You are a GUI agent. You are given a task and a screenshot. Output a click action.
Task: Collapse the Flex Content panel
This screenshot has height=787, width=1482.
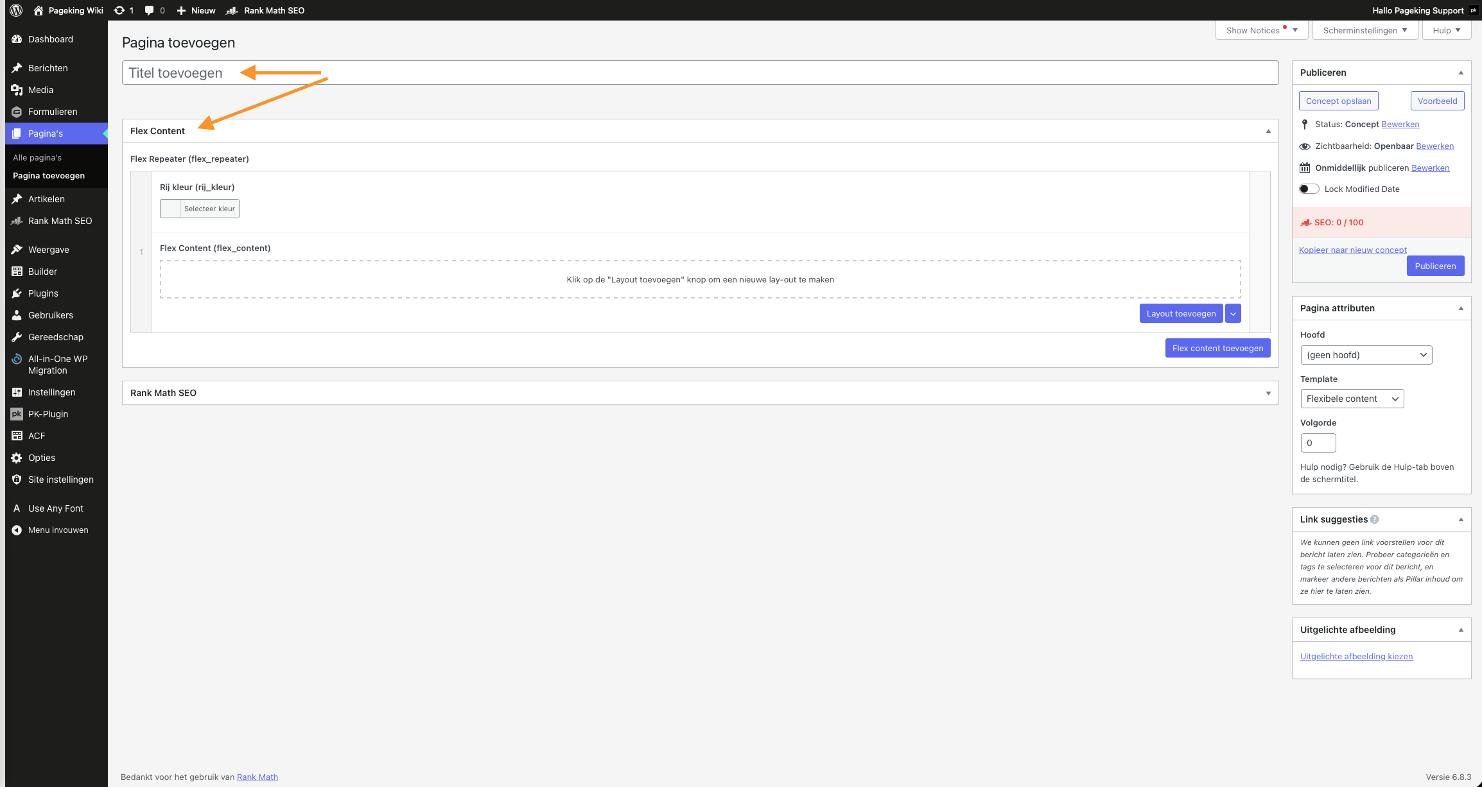click(1268, 131)
